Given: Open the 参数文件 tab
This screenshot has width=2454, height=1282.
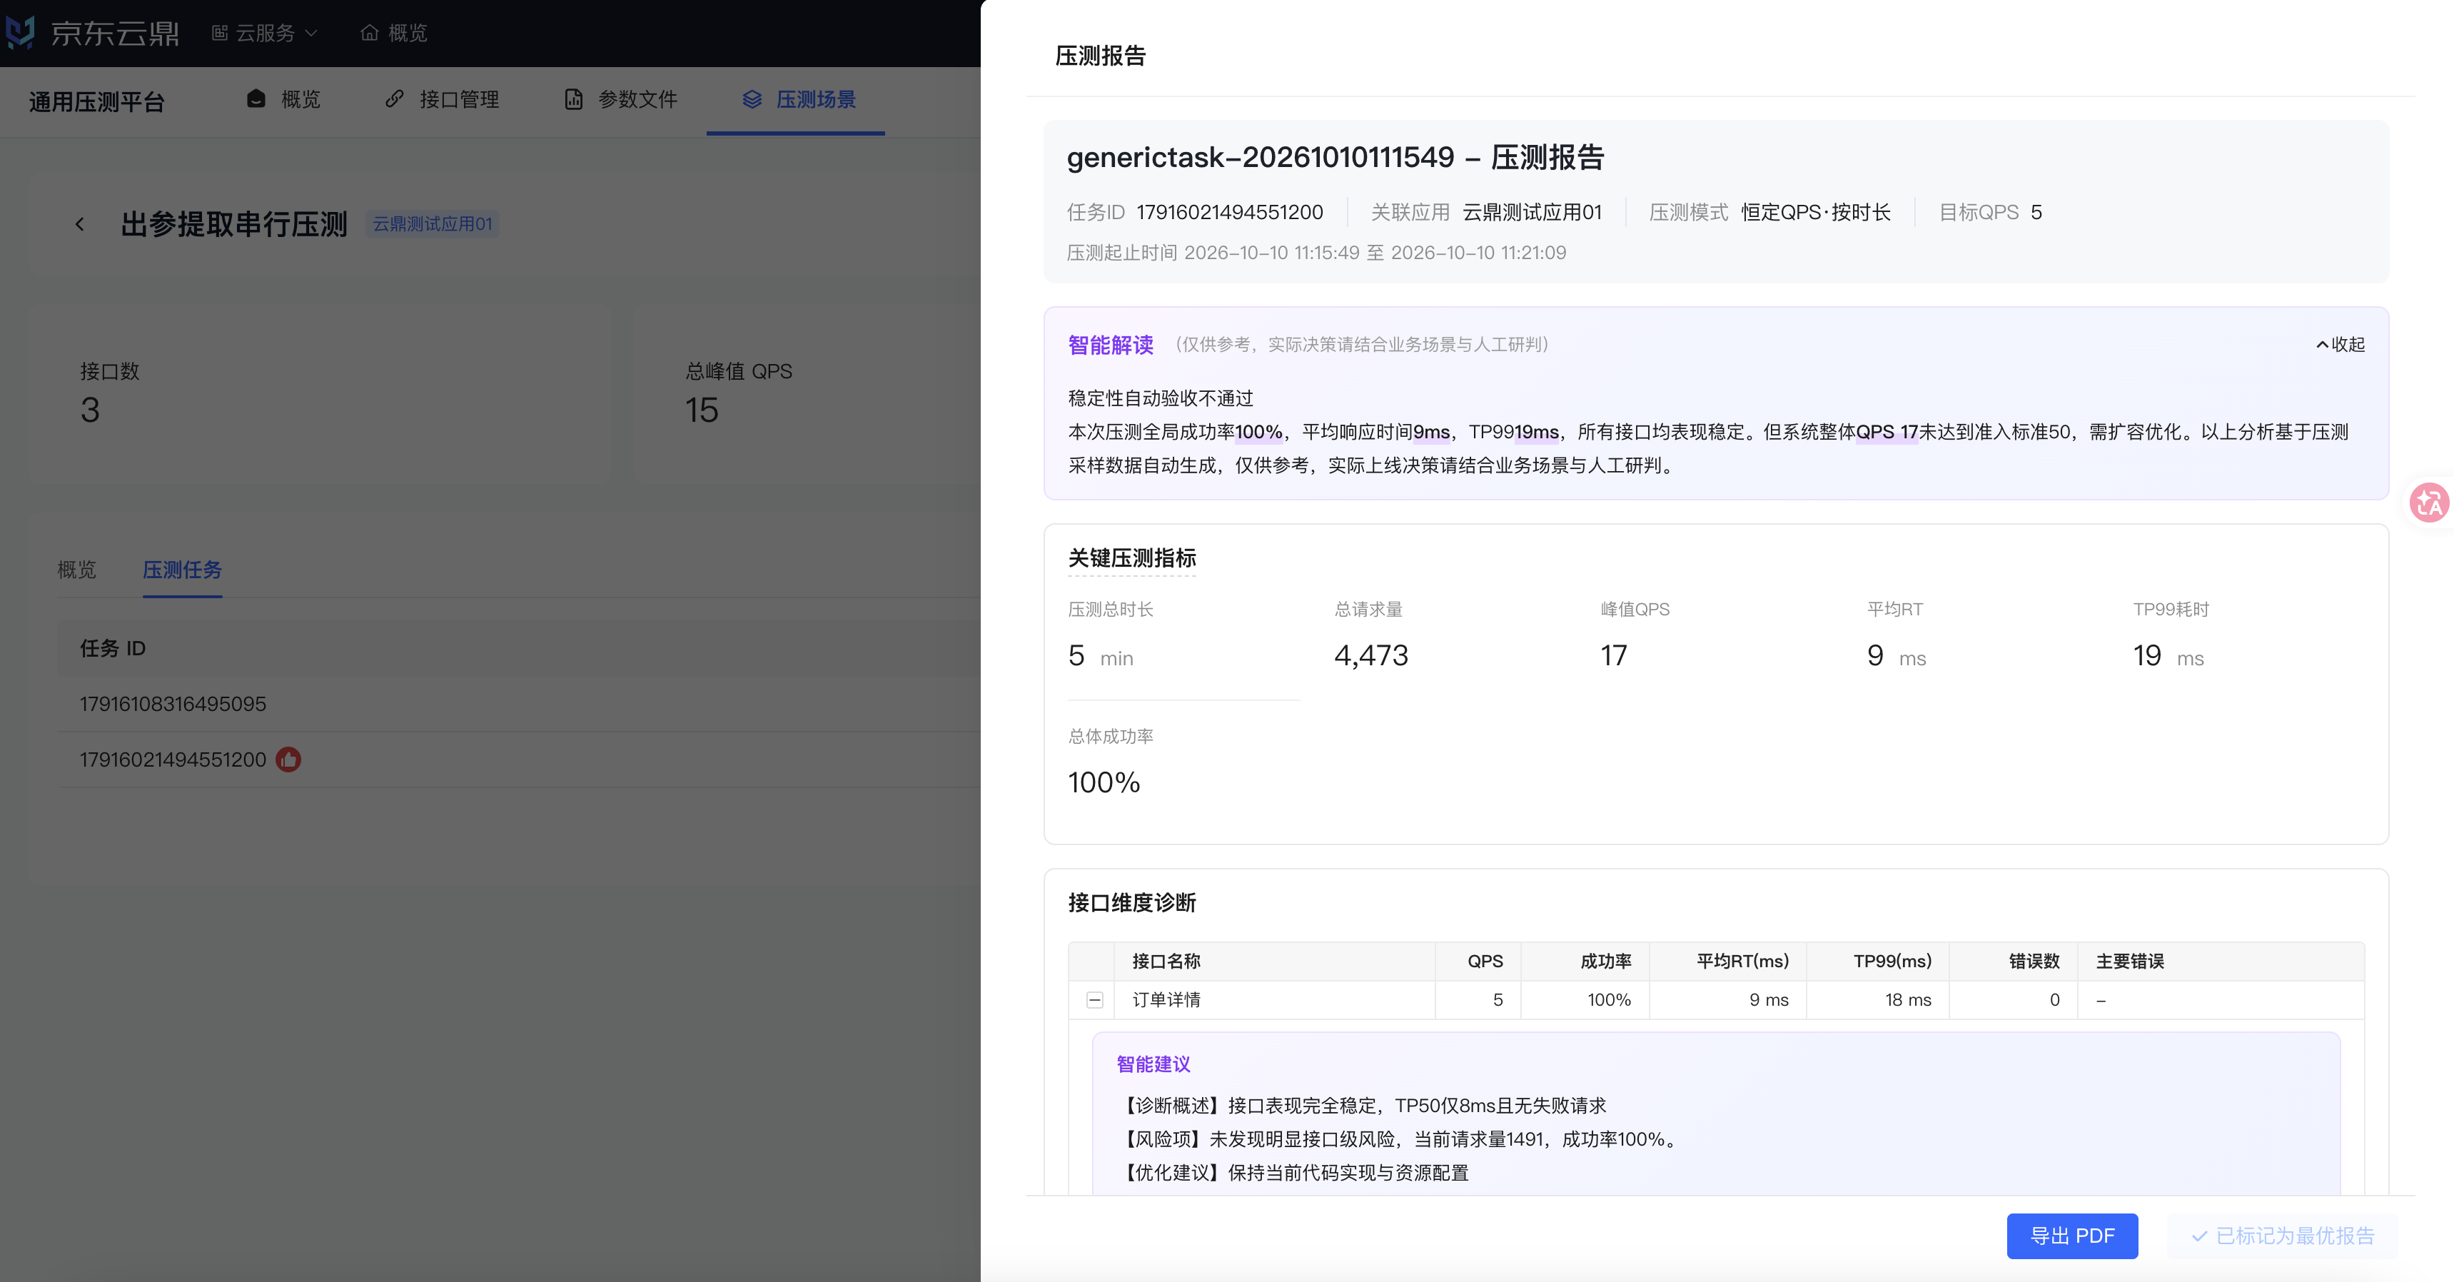Looking at the screenshot, I should (621, 99).
